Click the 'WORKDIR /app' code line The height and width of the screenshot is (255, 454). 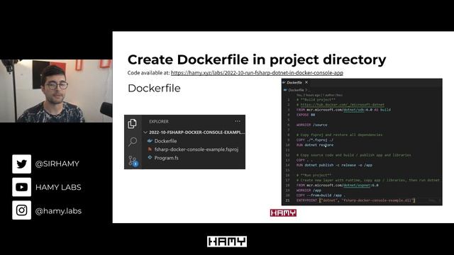[x=309, y=191]
